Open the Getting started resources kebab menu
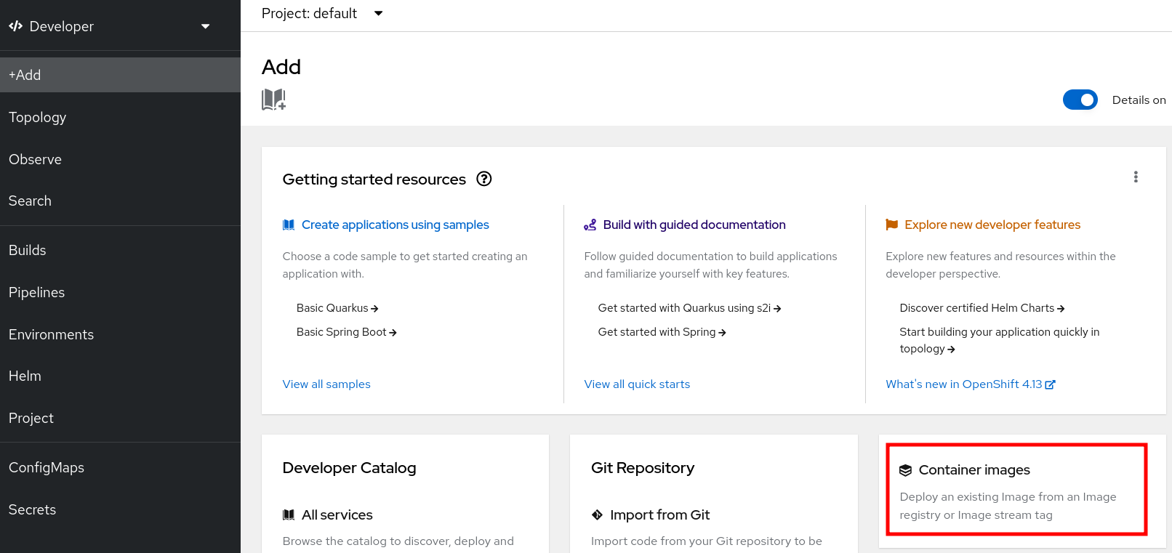This screenshot has width=1172, height=553. pyautogui.click(x=1135, y=177)
